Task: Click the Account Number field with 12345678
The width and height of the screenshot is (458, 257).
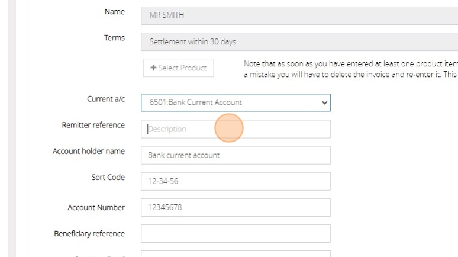Action: point(235,207)
